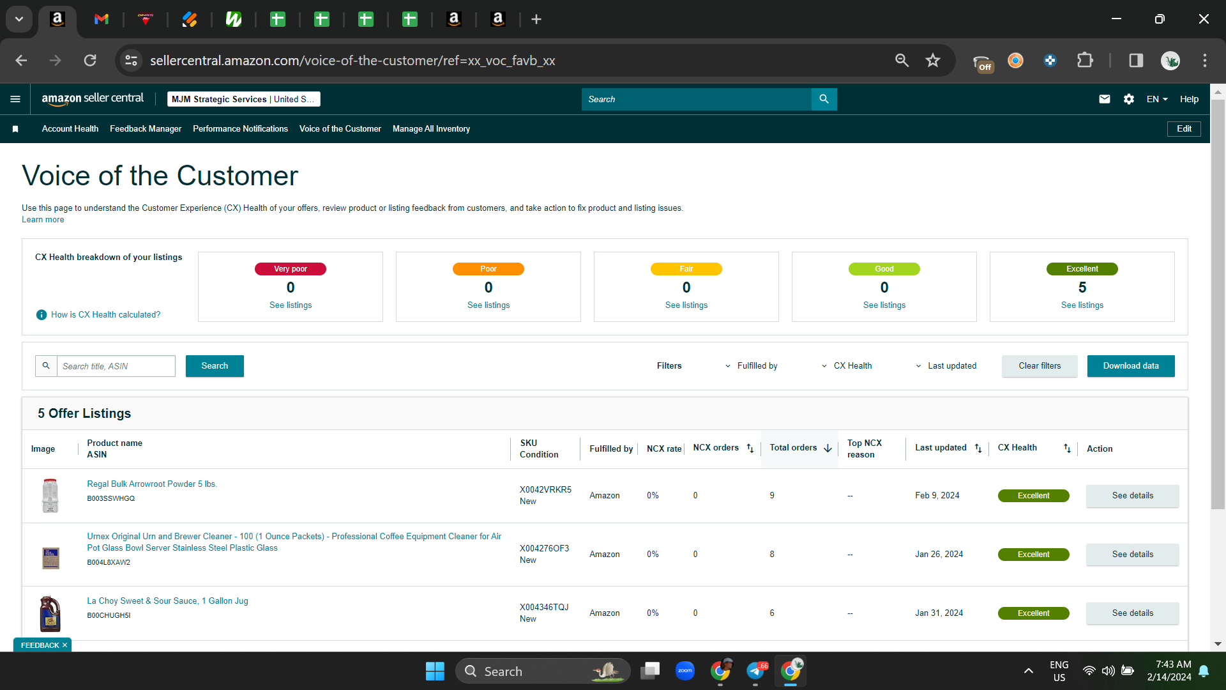1226x690 pixels.
Task: Open How is CX Health calculated link
Action: (x=105, y=315)
